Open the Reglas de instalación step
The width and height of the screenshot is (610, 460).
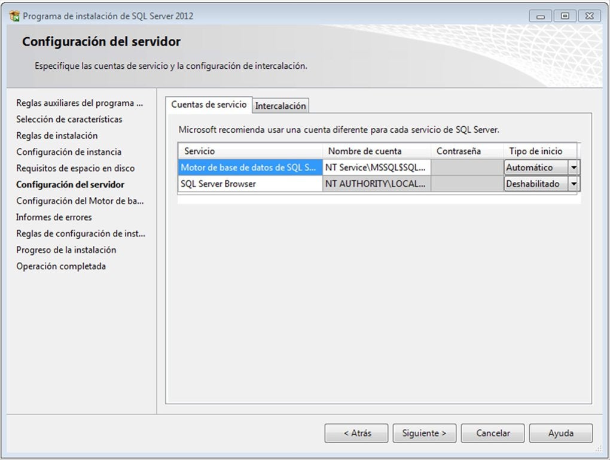coord(58,135)
